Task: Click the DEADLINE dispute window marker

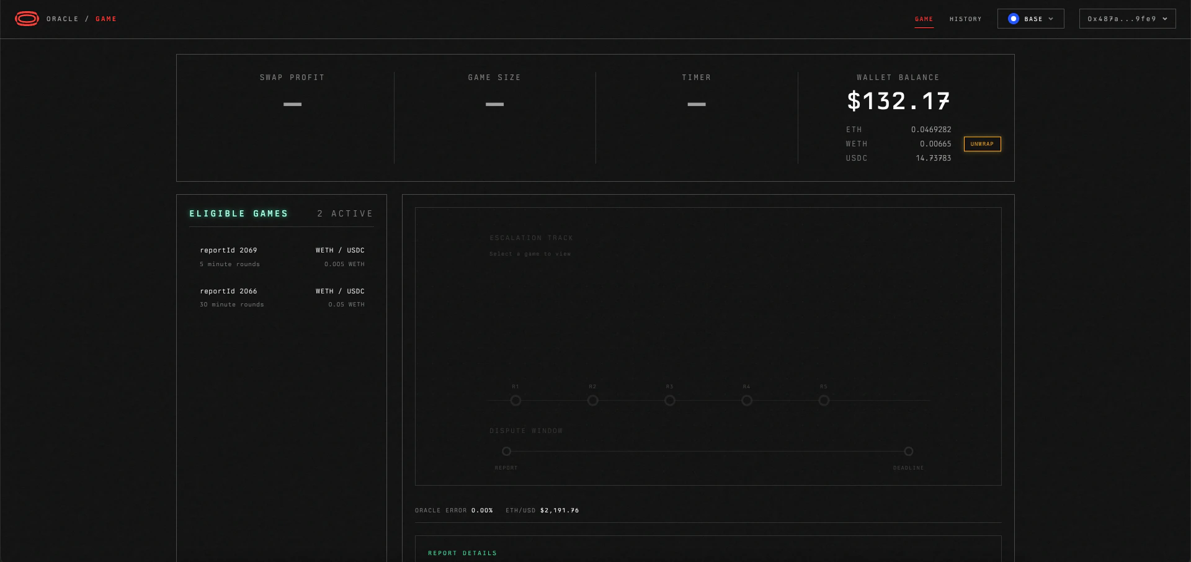Action: (908, 451)
